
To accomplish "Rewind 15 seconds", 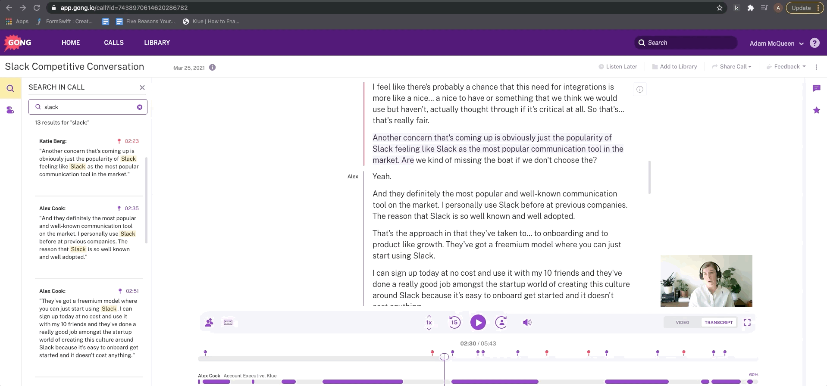I will [454, 322].
